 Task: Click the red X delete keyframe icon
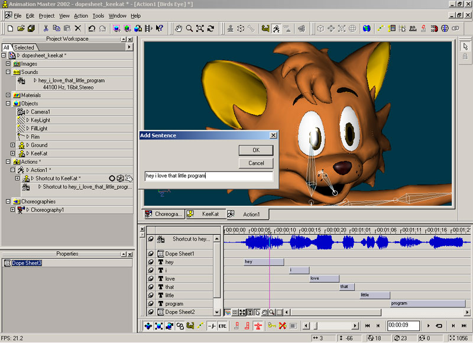pos(283,326)
